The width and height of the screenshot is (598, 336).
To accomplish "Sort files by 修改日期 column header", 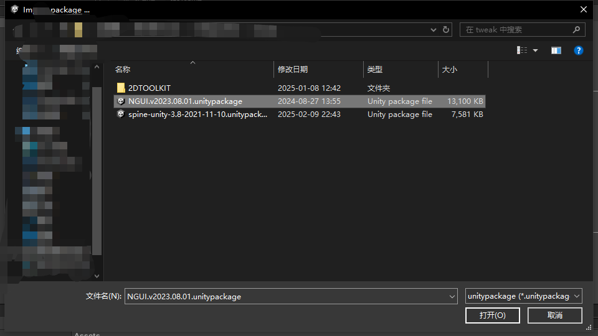I will (293, 69).
